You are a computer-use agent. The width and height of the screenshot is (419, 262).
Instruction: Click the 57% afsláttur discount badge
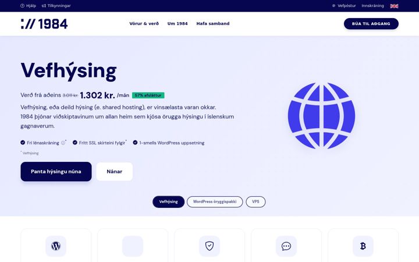coord(148,95)
